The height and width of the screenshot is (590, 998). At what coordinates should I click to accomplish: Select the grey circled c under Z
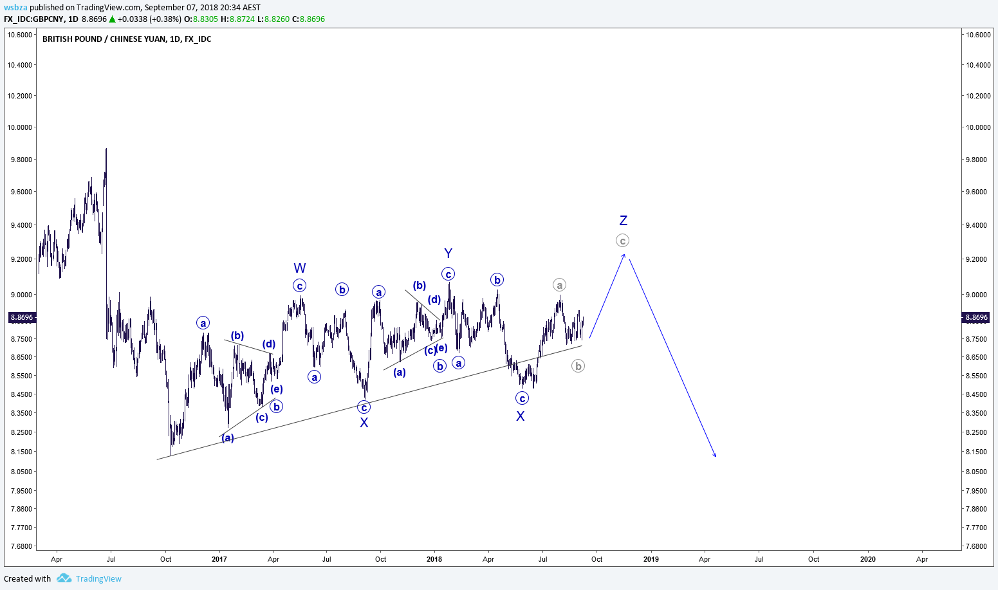click(x=622, y=241)
